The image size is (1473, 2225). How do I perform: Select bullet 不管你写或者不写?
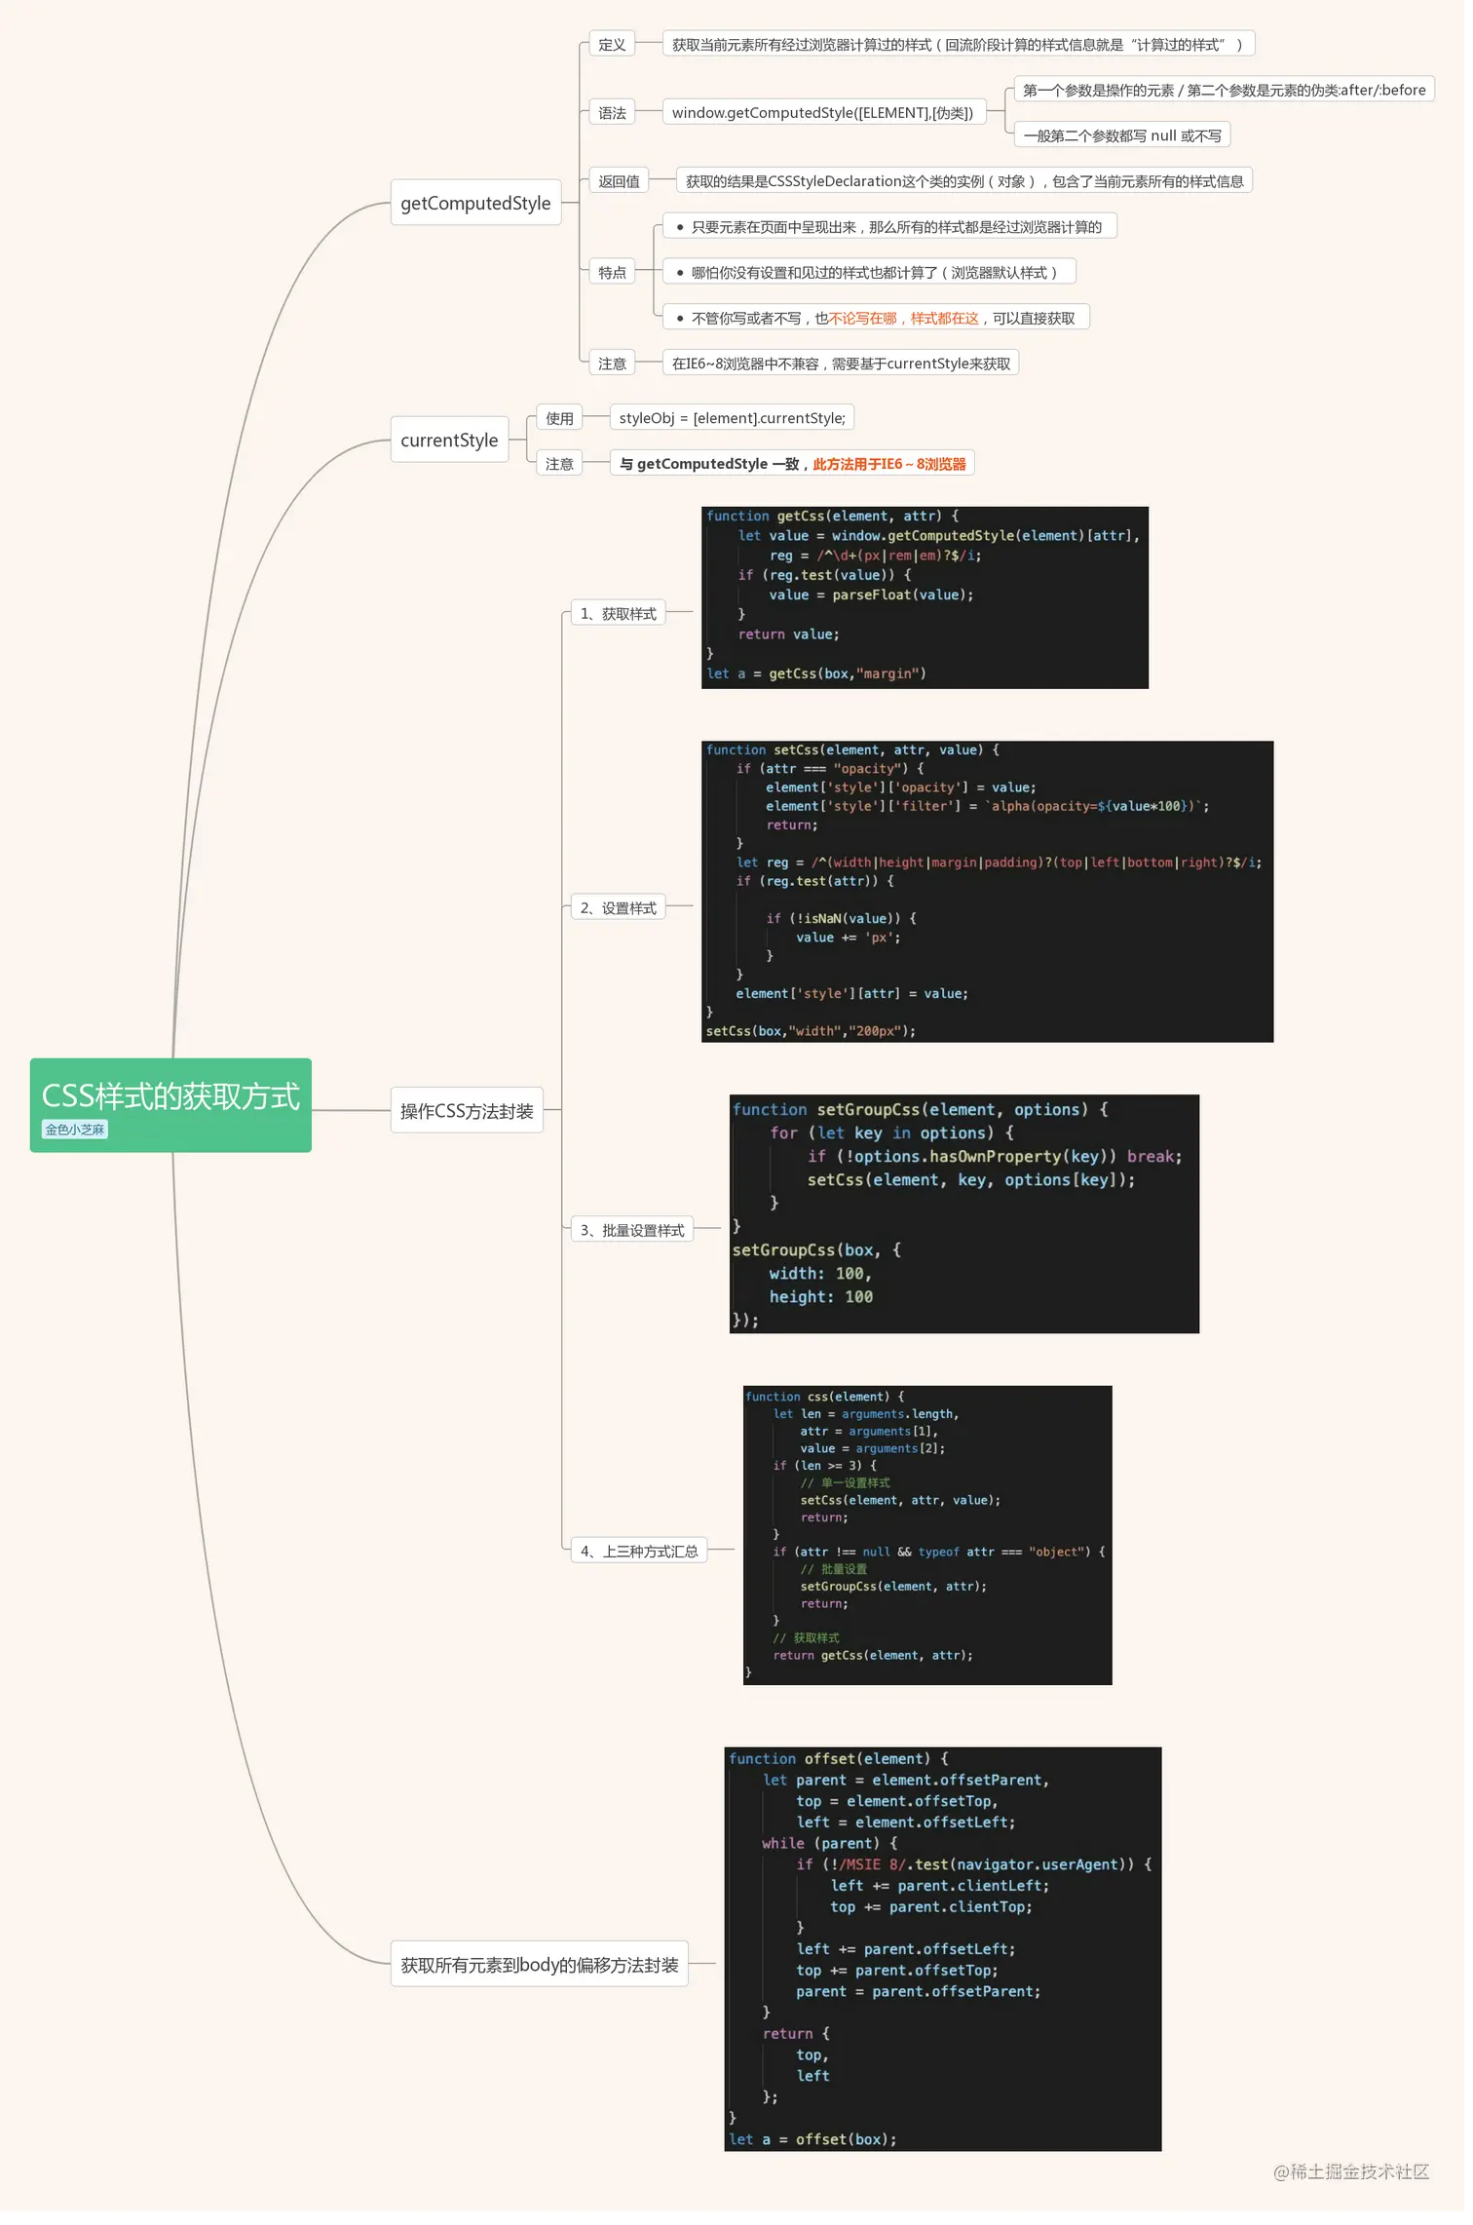tap(881, 320)
